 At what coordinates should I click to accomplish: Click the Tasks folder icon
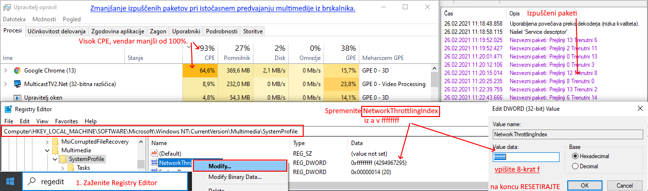click(x=71, y=168)
